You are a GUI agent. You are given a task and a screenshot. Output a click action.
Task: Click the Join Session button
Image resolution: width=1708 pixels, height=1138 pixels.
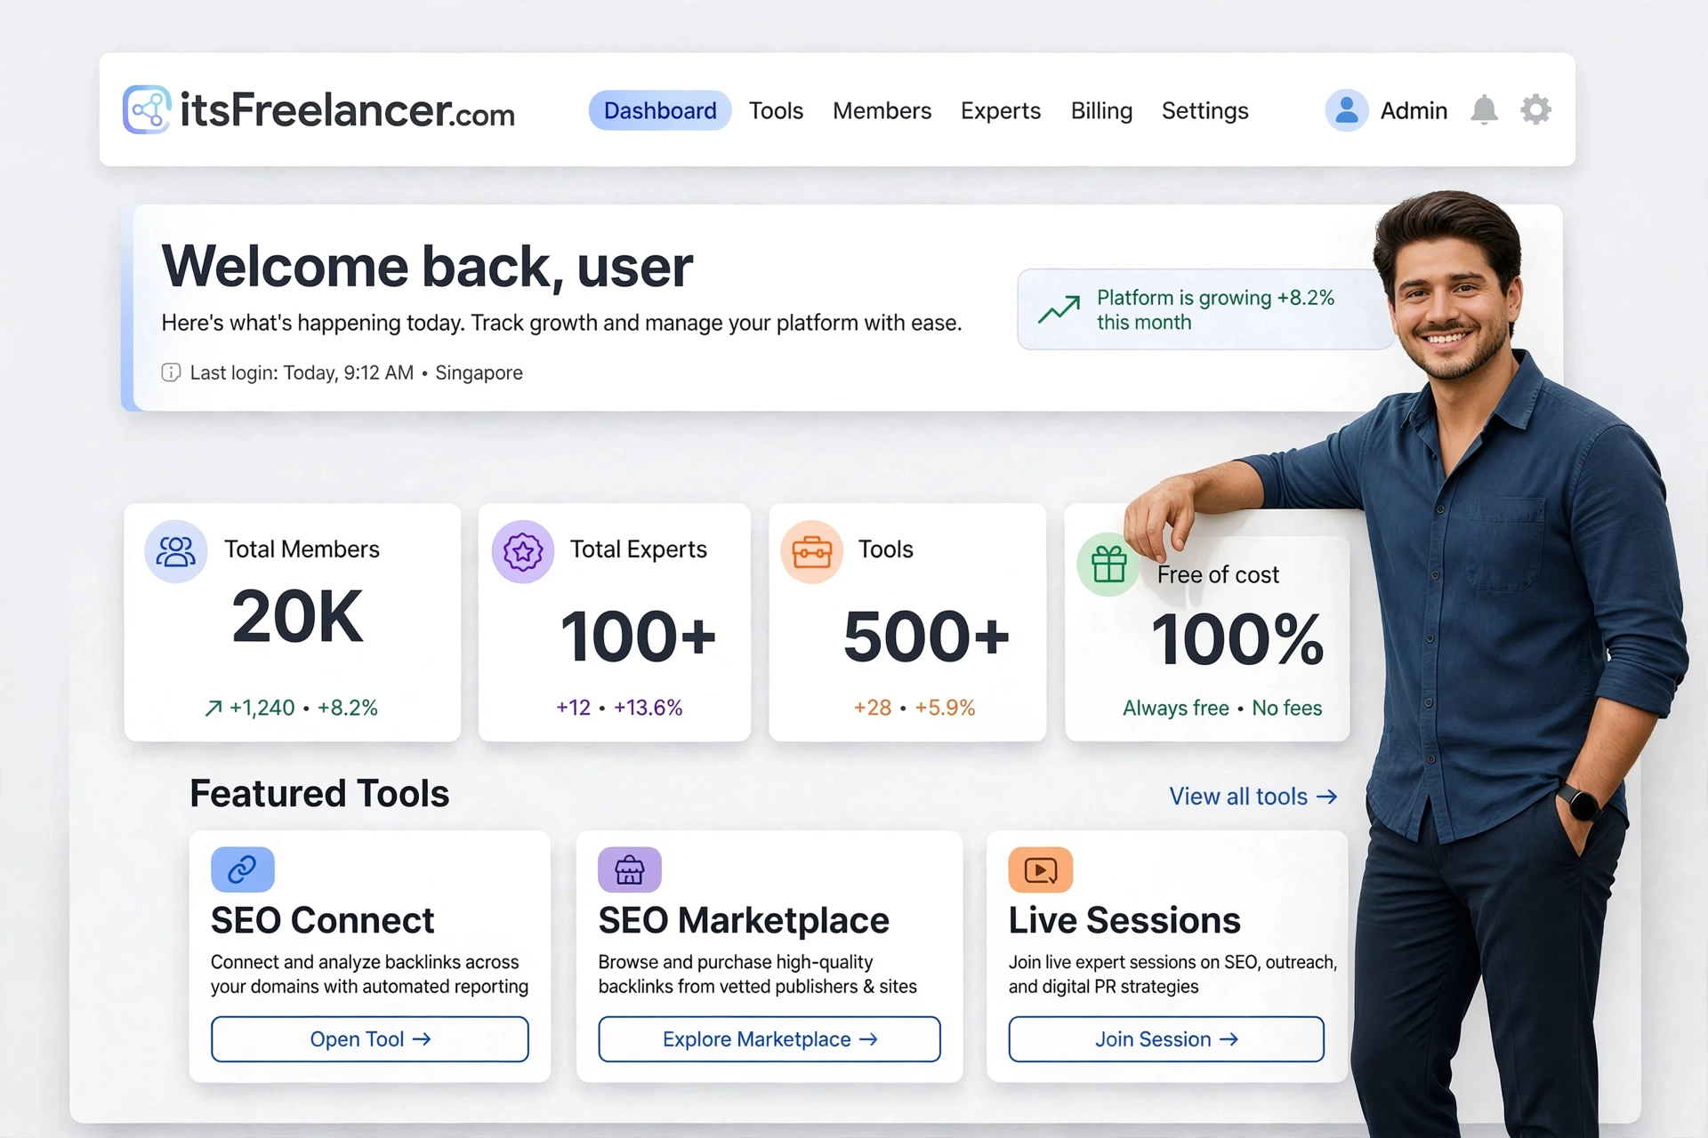(x=1166, y=1039)
